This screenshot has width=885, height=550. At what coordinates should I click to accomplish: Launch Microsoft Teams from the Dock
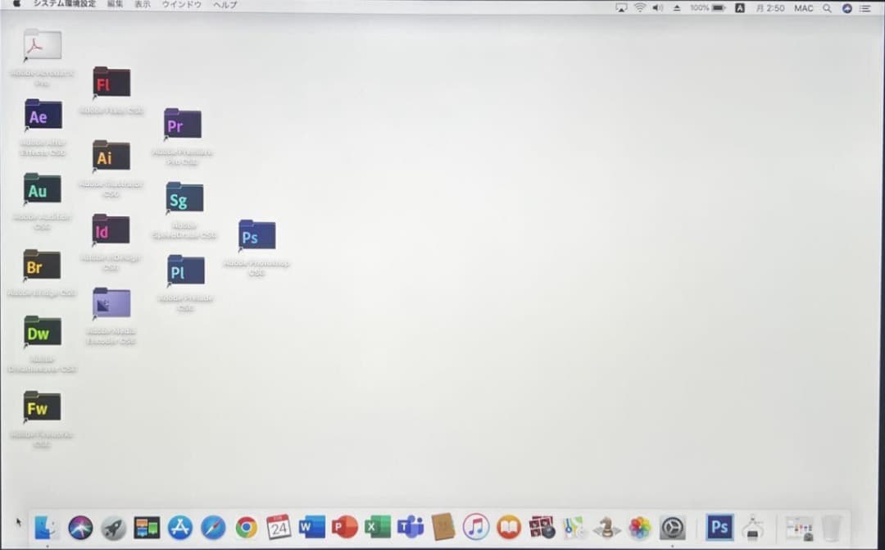410,529
